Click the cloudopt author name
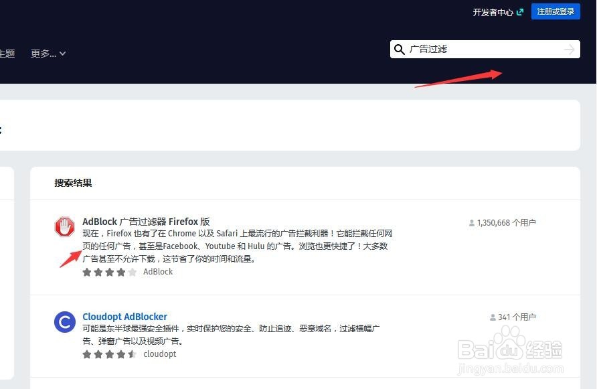The height and width of the screenshot is (389, 597). pos(160,354)
